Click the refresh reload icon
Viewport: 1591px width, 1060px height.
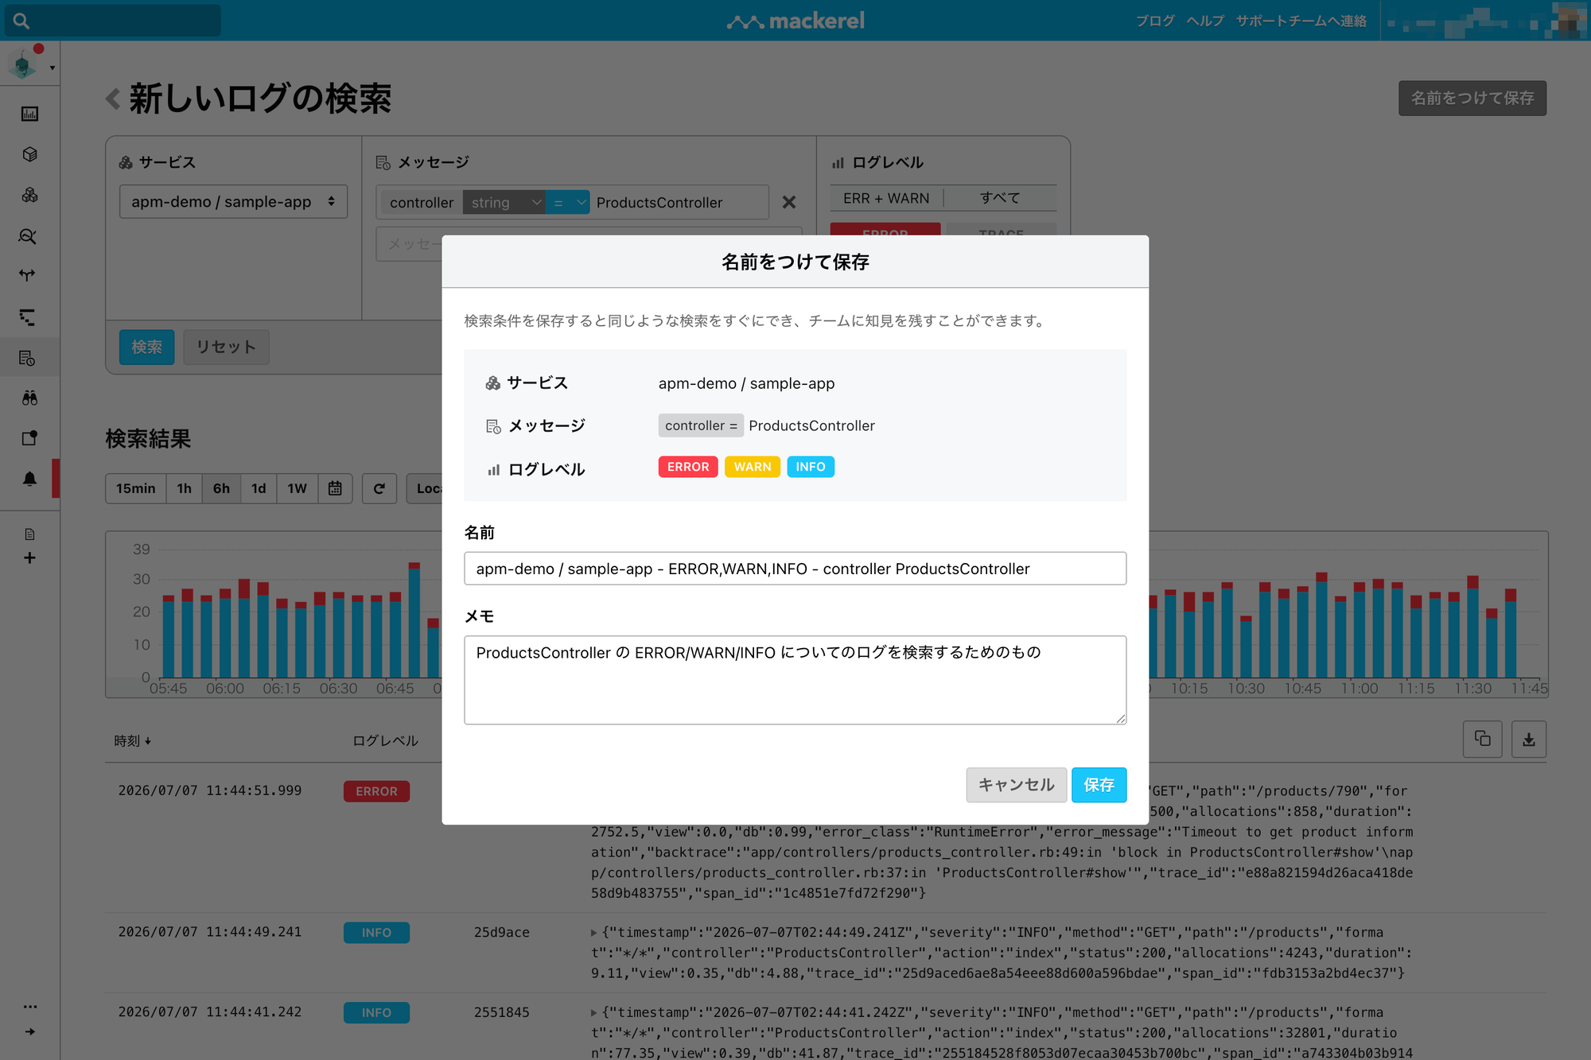click(379, 488)
